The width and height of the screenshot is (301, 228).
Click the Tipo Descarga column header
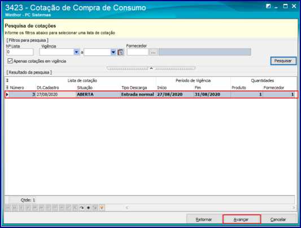point(138,88)
